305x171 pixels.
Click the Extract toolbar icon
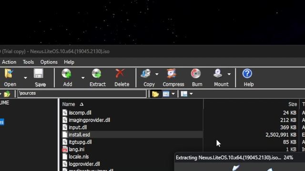click(97, 74)
